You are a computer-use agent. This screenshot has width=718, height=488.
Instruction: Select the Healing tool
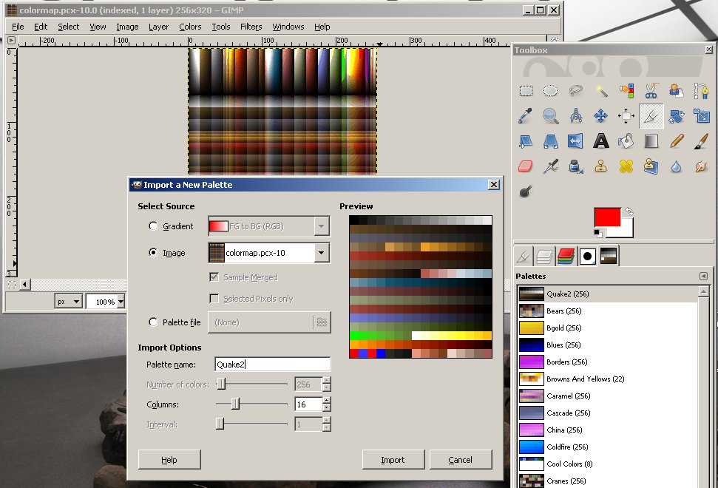(x=626, y=166)
